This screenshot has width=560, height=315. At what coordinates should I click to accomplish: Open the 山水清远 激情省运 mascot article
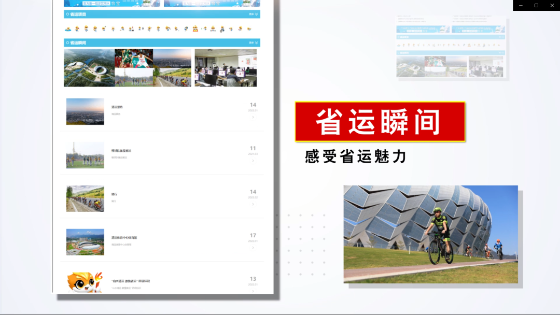130,281
